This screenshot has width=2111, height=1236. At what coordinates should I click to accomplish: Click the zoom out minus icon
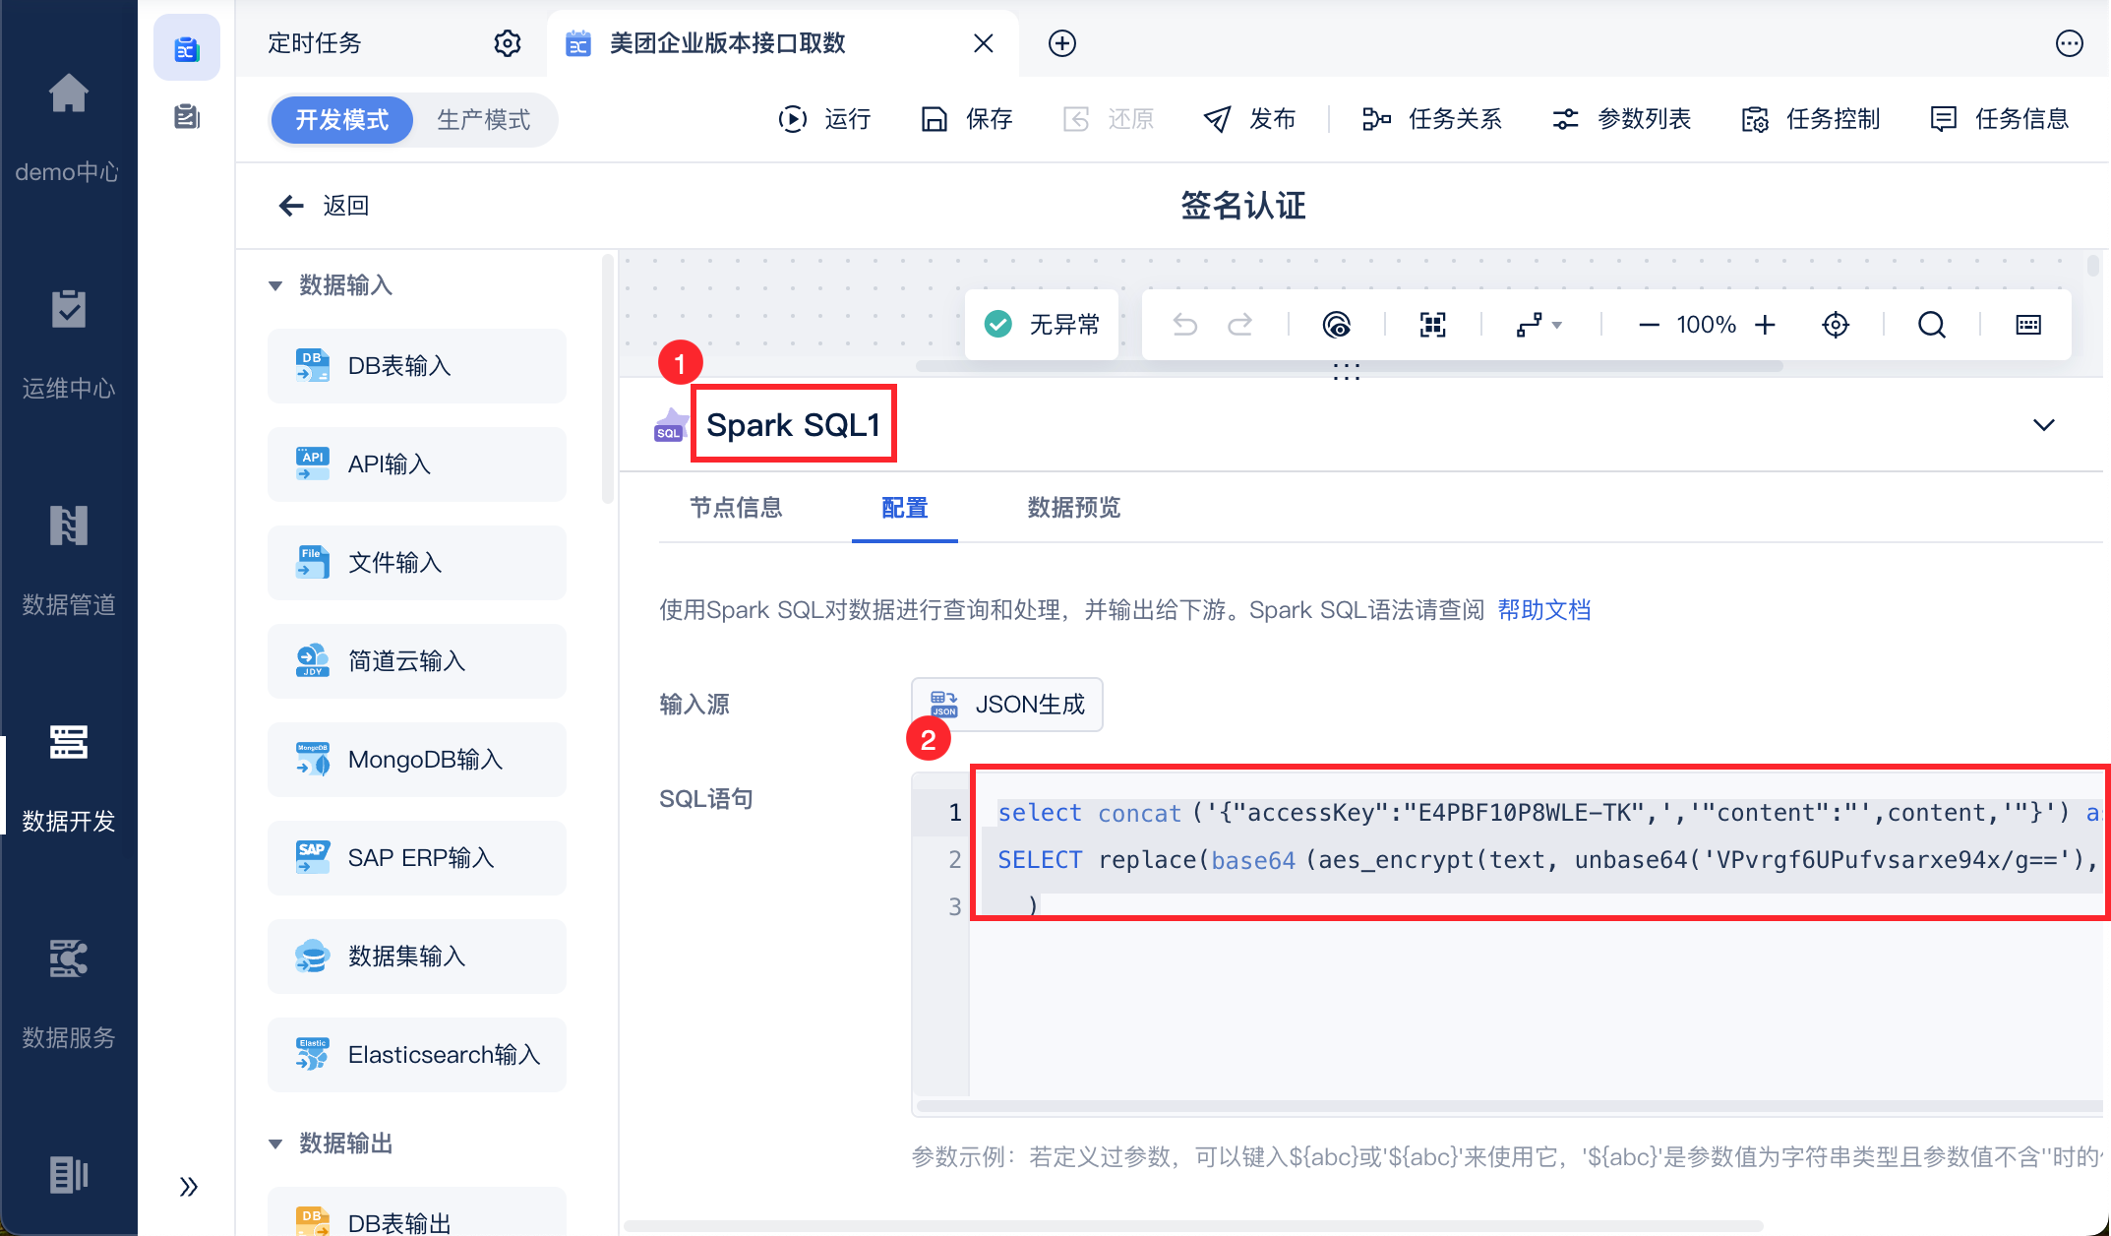pos(1649,325)
